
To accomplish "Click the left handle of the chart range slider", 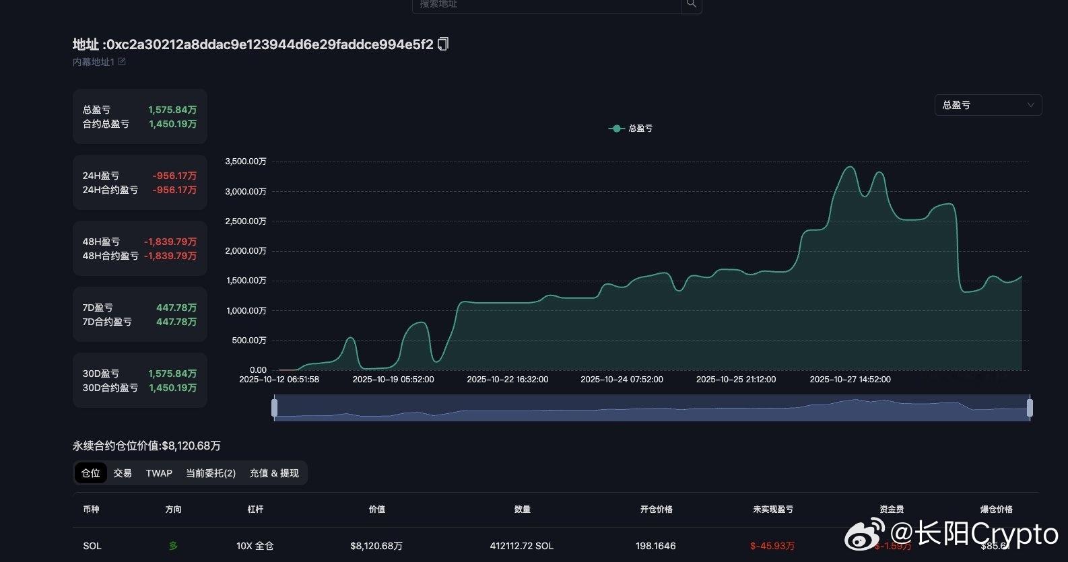I will [274, 407].
